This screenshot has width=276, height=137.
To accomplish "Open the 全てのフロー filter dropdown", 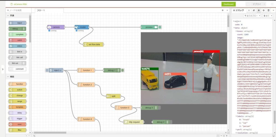I will click(x=252, y=16).
